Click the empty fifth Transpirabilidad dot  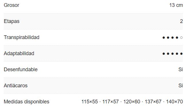coord(181,38)
